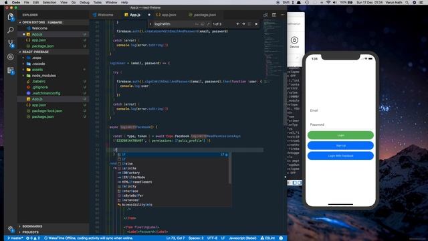Click the find input with loginWith

click(173, 24)
